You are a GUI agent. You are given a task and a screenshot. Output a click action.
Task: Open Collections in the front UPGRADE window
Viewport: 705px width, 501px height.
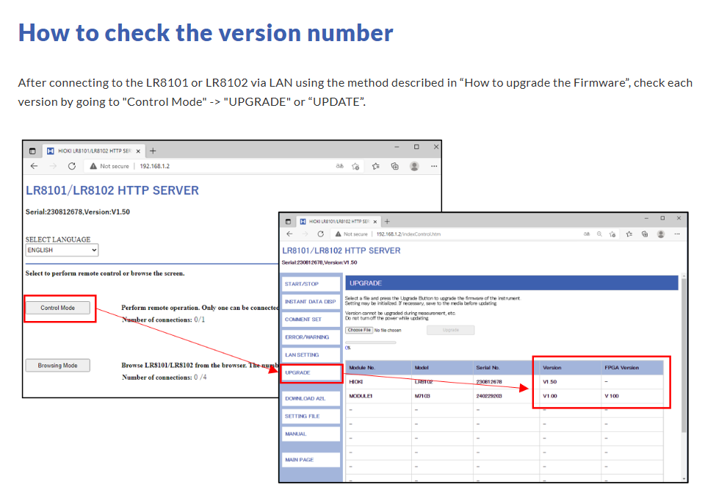[x=645, y=234]
